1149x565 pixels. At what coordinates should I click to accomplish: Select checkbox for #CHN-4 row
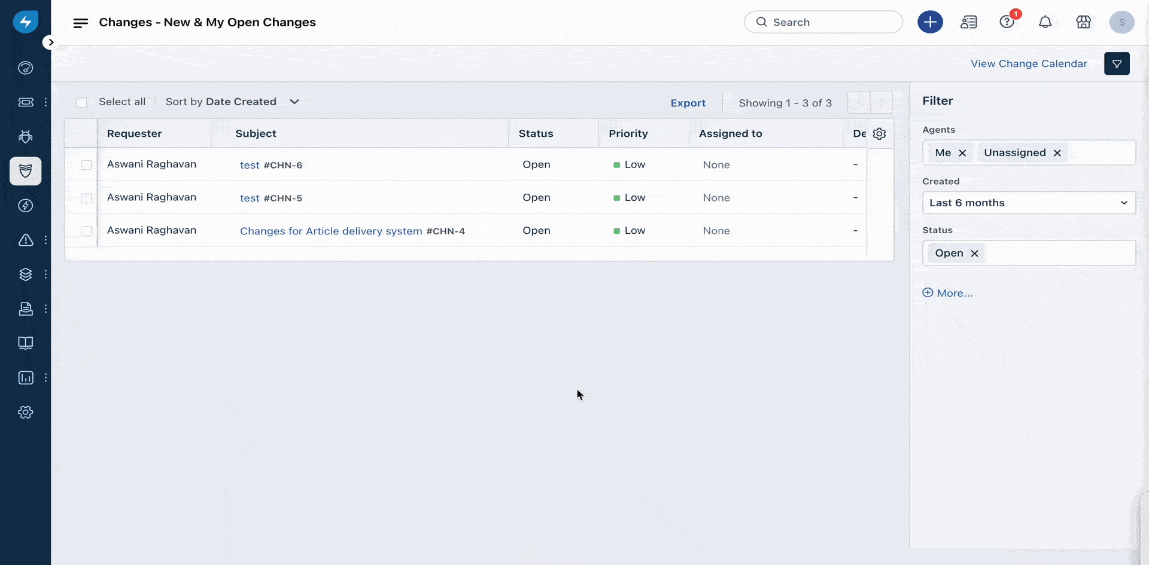point(86,231)
